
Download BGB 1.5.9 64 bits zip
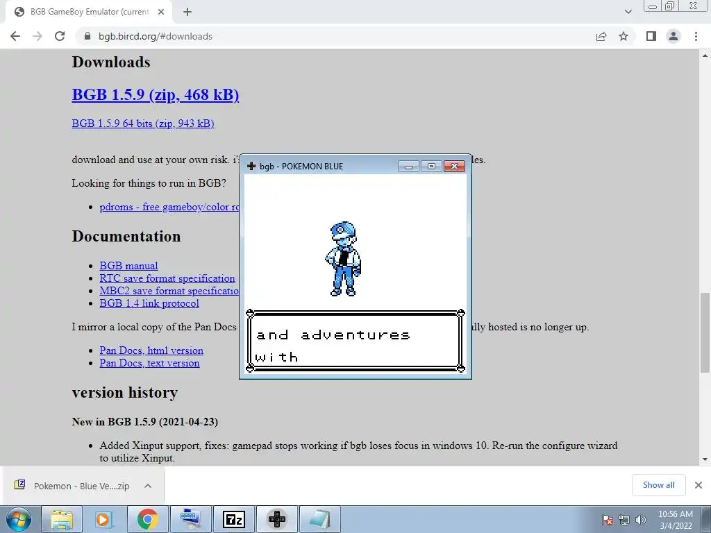pyautogui.click(x=143, y=124)
